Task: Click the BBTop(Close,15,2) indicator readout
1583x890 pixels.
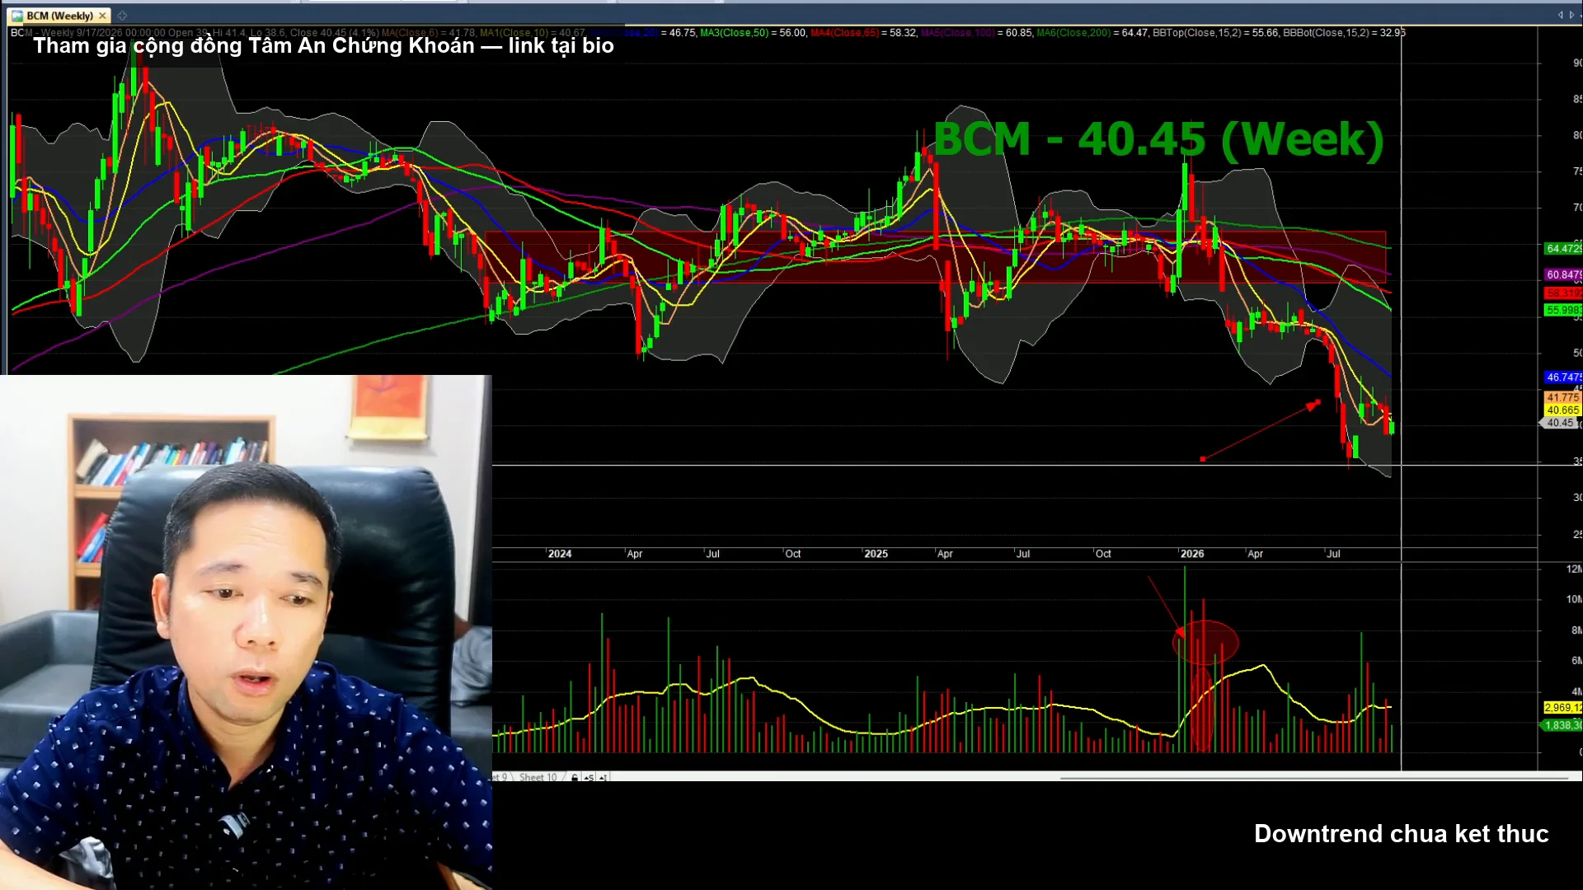Action: coord(1216,33)
